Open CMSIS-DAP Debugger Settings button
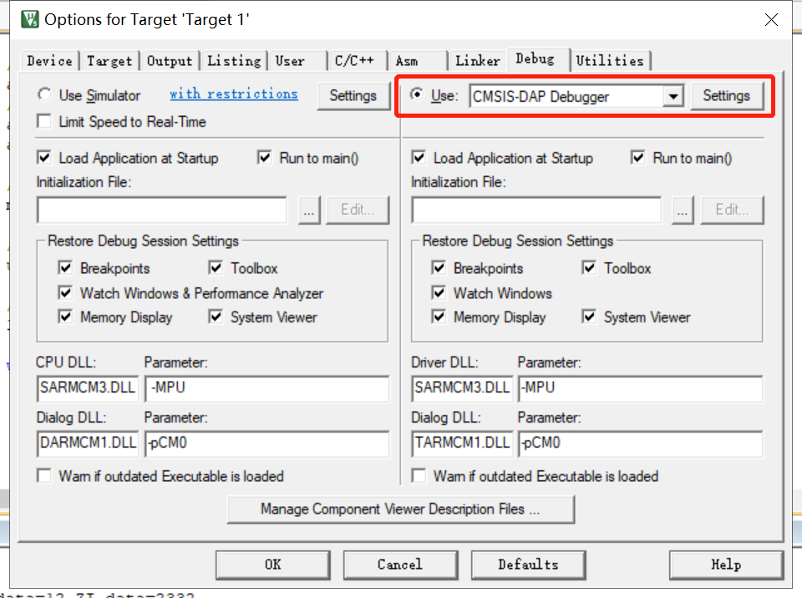This screenshot has height=598, width=802. (x=727, y=96)
